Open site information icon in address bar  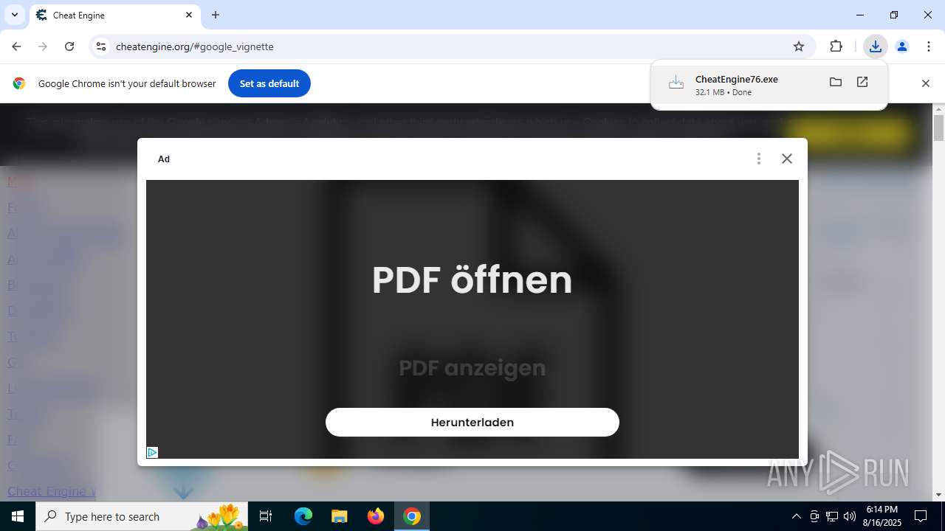pyautogui.click(x=101, y=46)
